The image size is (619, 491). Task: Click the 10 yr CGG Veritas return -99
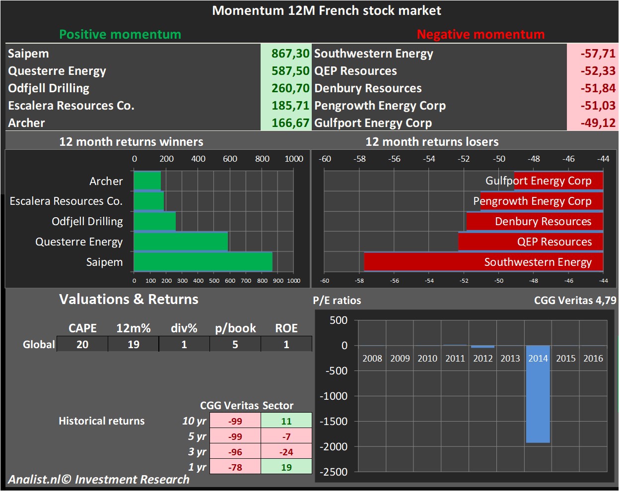(235, 421)
